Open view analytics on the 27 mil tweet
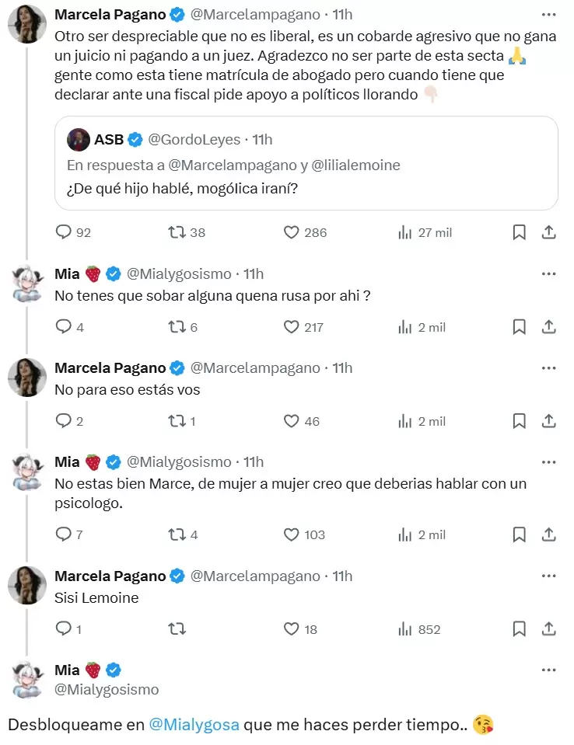The width and height of the screenshot is (574, 745). click(403, 232)
